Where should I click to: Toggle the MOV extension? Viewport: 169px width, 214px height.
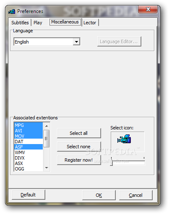pos(29,136)
